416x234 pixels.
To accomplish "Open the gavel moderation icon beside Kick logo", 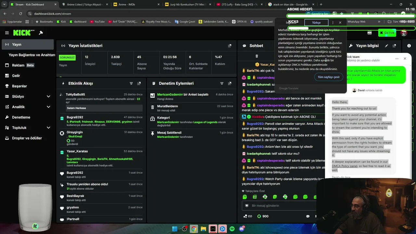I will click(41, 33).
